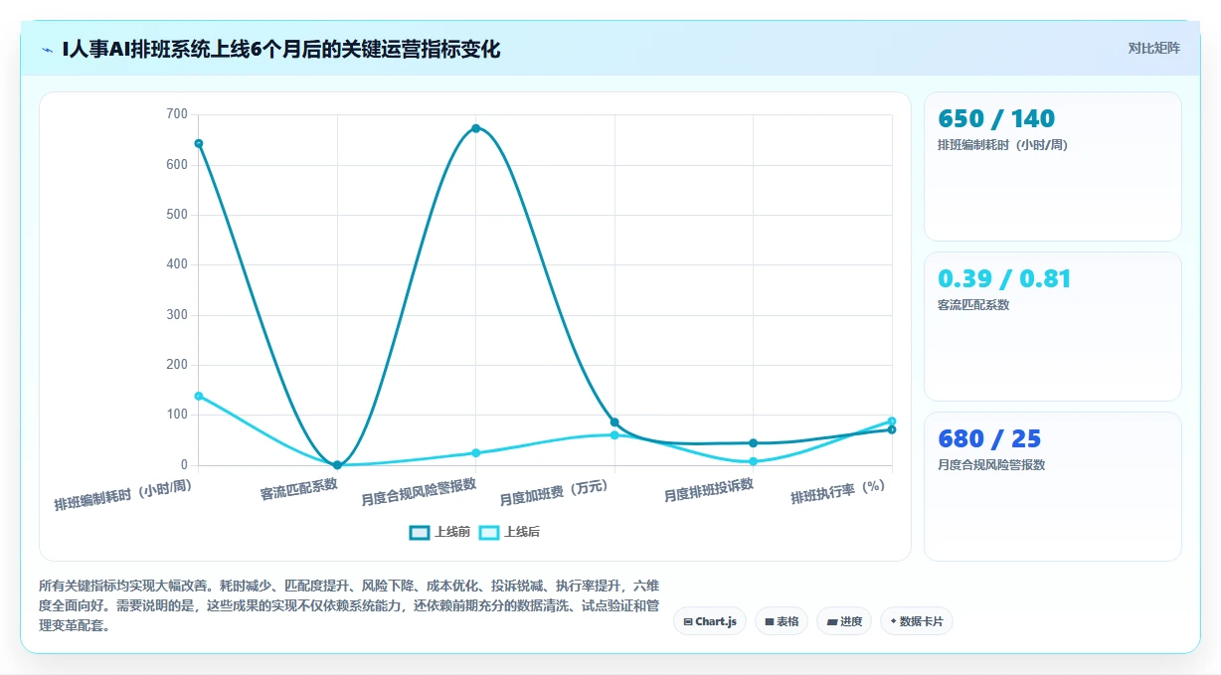Viewport: 1221px width, 675px height.
Task: Toggle the 上线后 legend series
Action: (510, 532)
